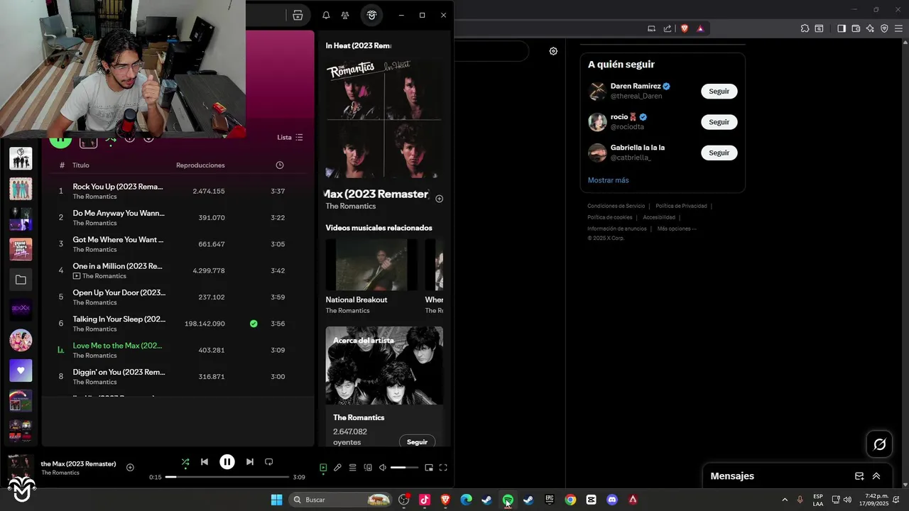Adjust the Spotify volume slider
Viewport: 909px width, 511px height.
(x=405, y=468)
